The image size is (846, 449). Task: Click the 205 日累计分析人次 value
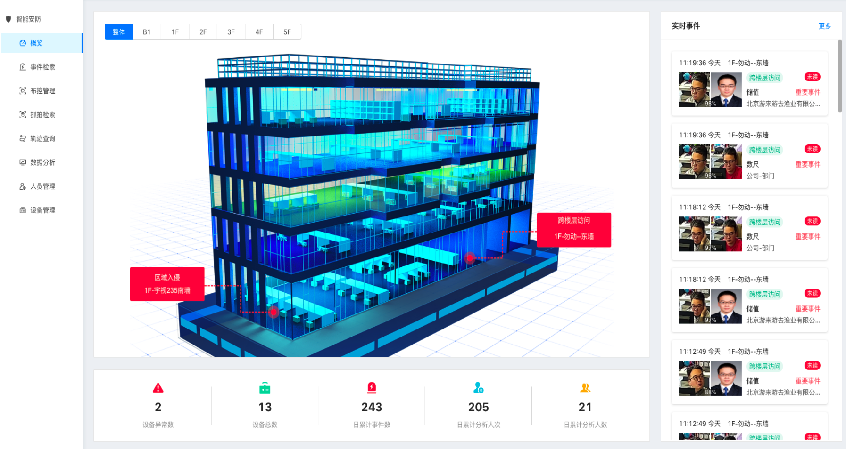pos(478,407)
